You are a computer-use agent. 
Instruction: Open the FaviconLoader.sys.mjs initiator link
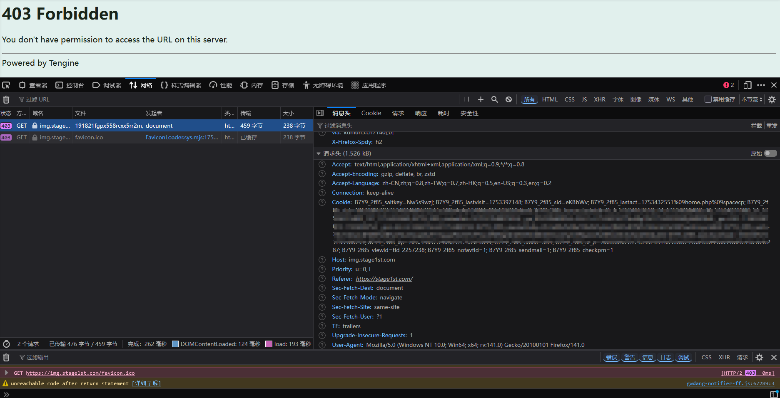coord(182,137)
